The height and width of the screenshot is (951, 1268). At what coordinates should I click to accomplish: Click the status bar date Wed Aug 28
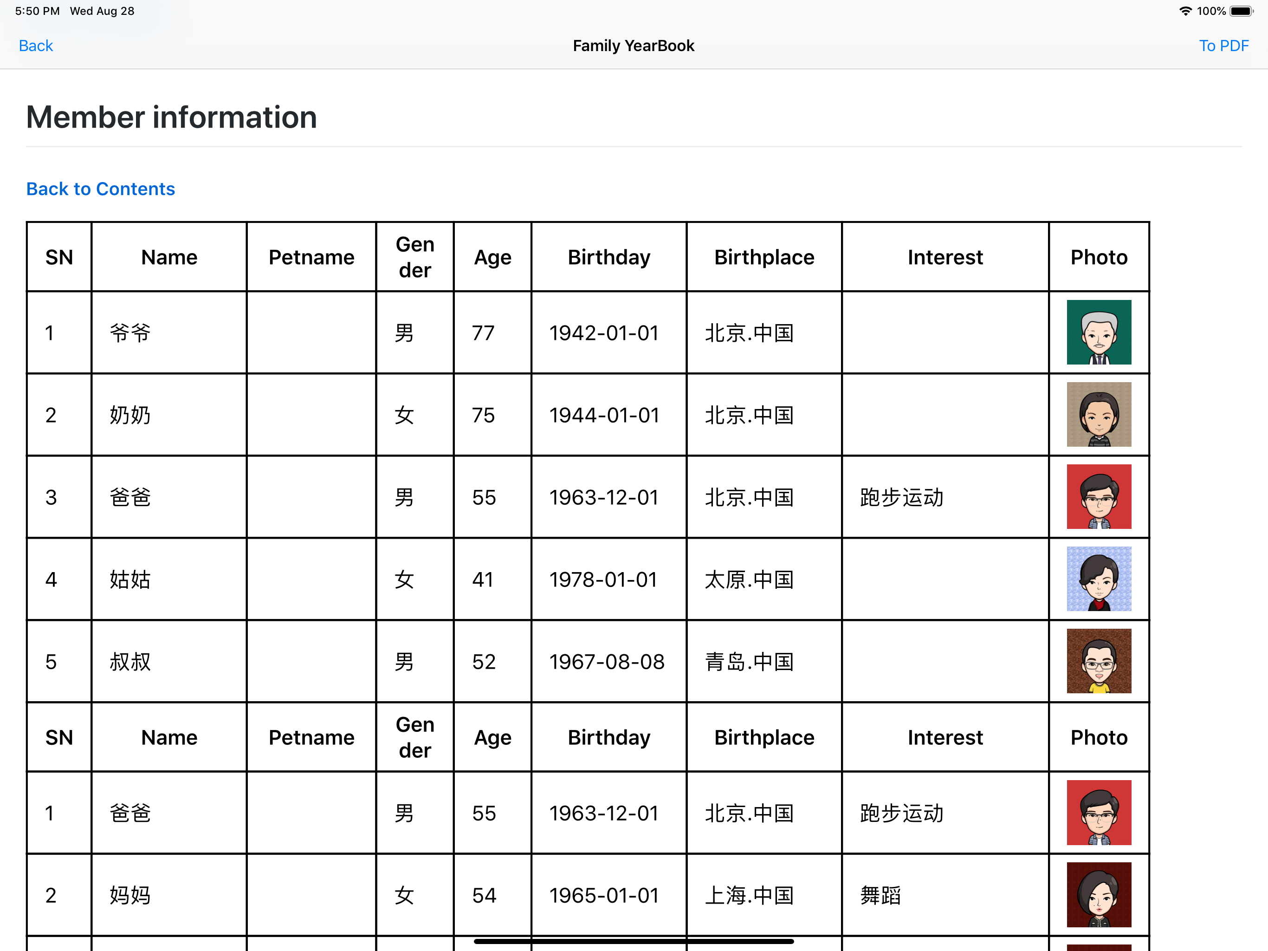point(102,11)
